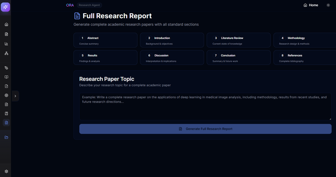Image resolution: width=336 pixels, height=177 pixels.
Task: Click the highlighted full report sidebar icon
Action: [x=6, y=123]
